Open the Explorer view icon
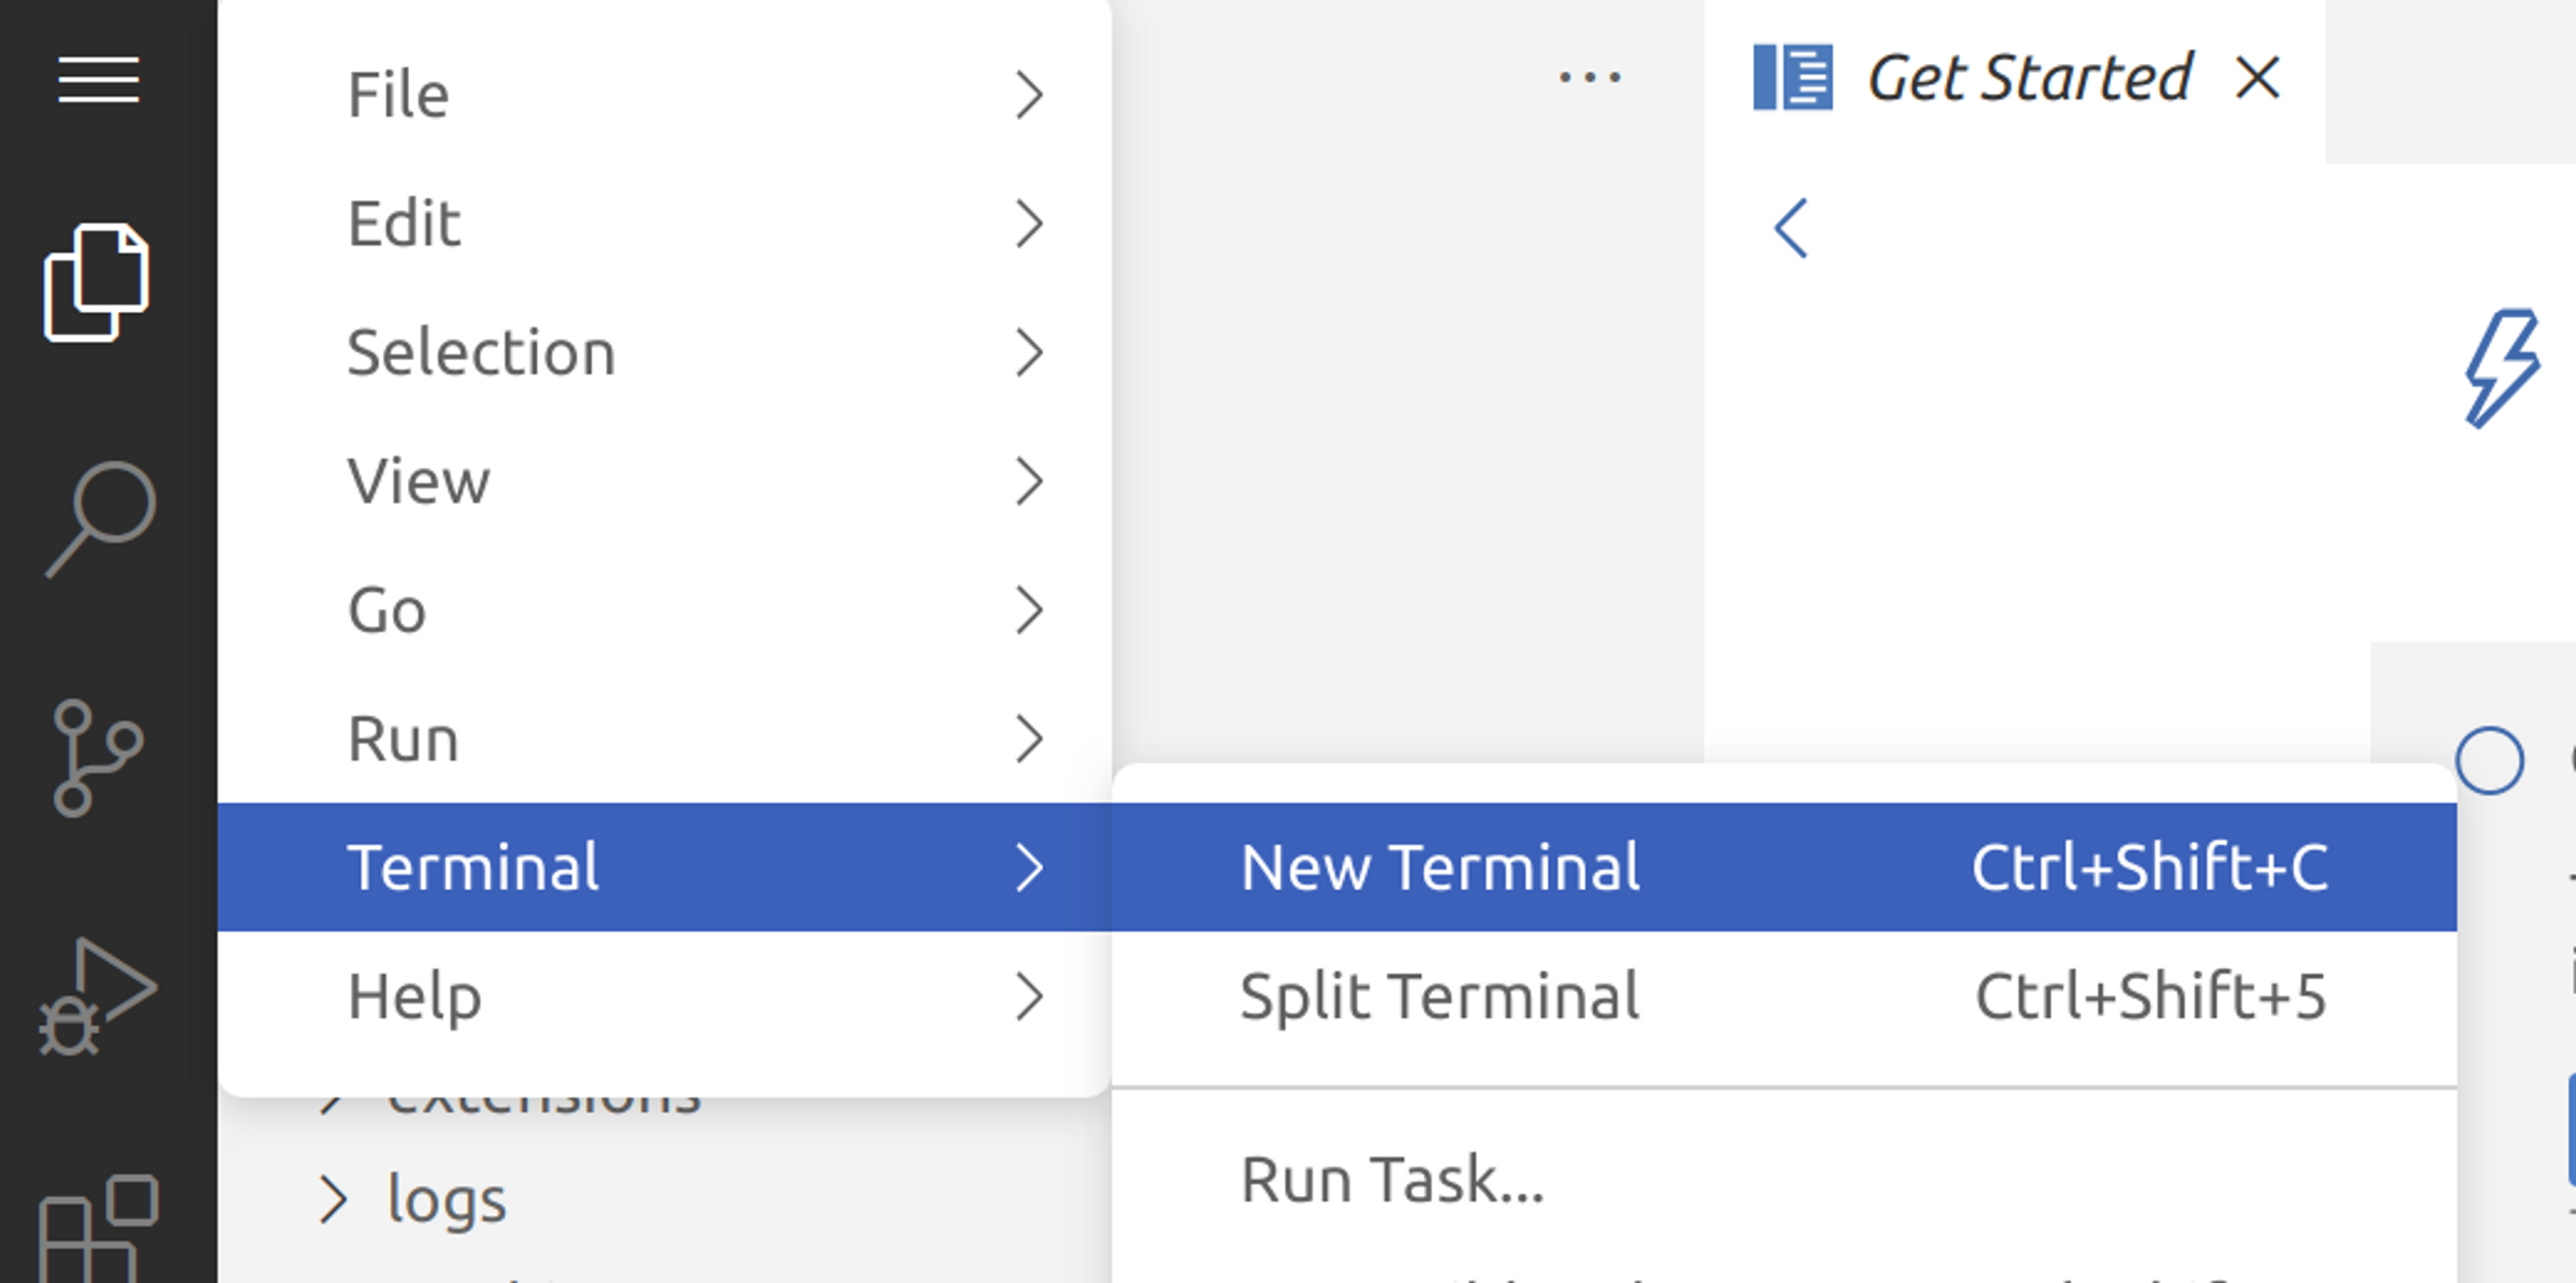The height and width of the screenshot is (1283, 2576). pyautogui.click(x=96, y=283)
